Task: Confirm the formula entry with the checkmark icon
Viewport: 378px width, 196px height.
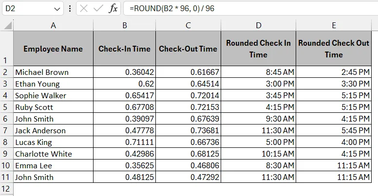Action: click(x=98, y=9)
